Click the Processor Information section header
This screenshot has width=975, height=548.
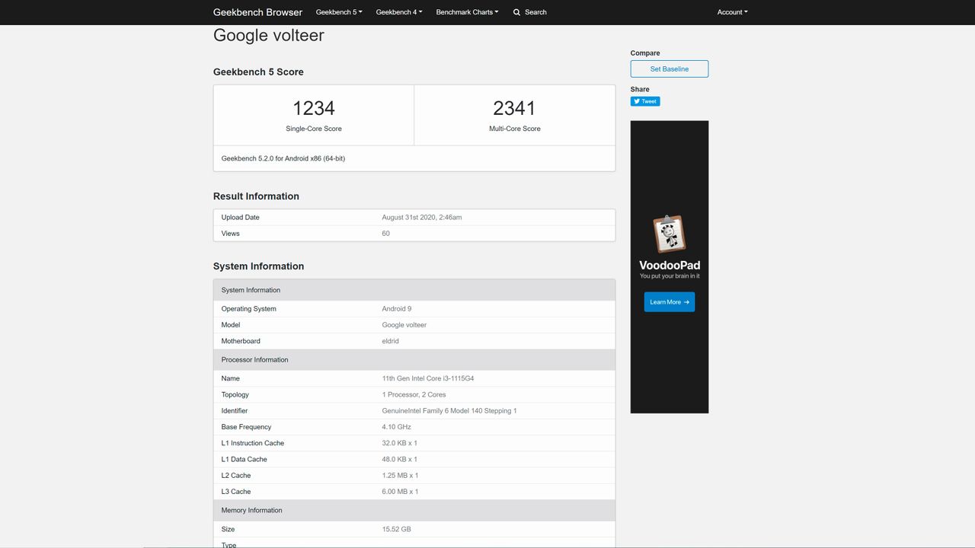click(x=414, y=360)
